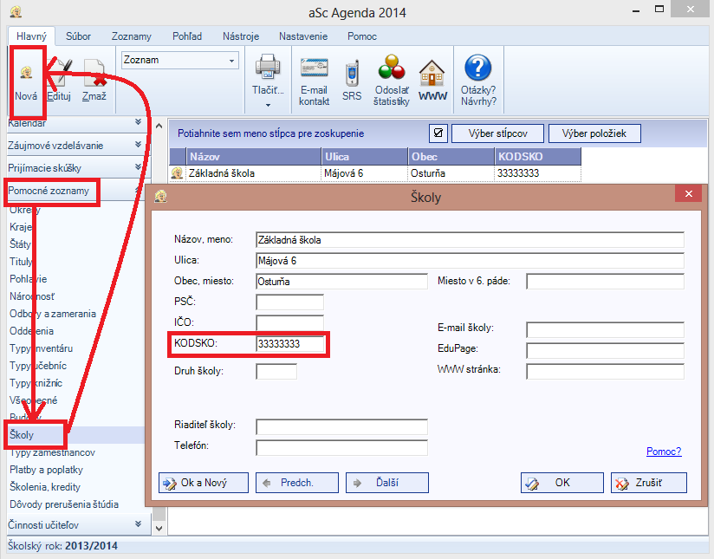Open the Nástroje tab
Image resolution: width=714 pixels, height=559 pixels.
tap(241, 36)
